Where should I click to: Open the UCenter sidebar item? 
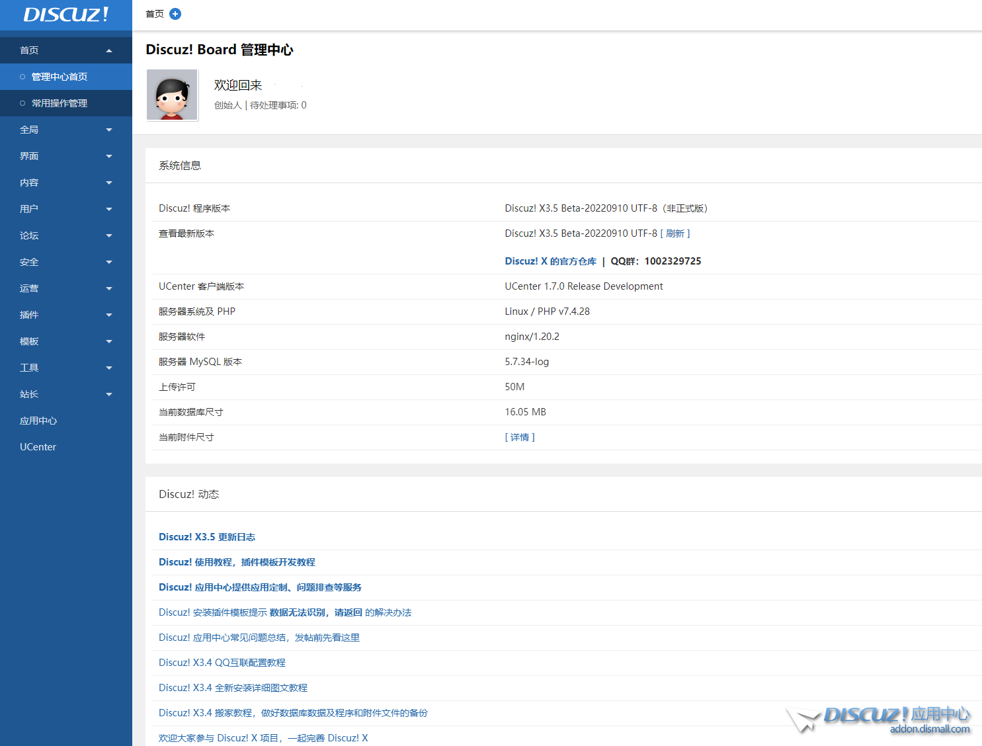point(38,447)
